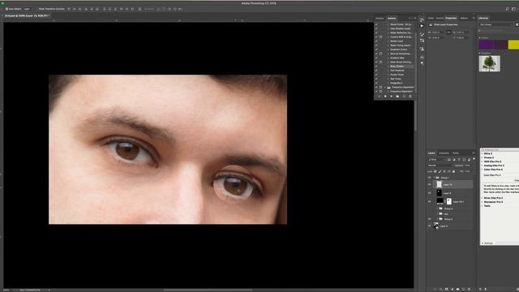Image resolution: width=519 pixels, height=292 pixels.
Task: Collapse the Group 7 layer group
Action: point(435,178)
